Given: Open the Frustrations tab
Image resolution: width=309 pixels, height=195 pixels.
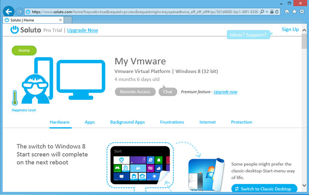Looking at the screenshot, I should (172, 122).
